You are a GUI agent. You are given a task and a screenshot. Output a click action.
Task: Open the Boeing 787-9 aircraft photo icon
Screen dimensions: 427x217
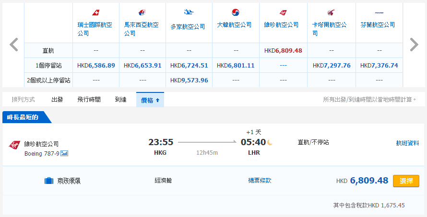coord(64,153)
